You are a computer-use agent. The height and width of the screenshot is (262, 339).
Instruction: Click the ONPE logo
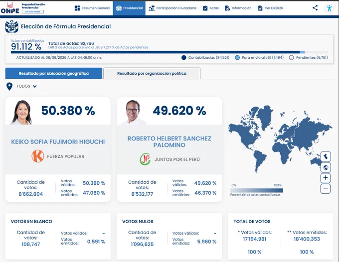10,8
